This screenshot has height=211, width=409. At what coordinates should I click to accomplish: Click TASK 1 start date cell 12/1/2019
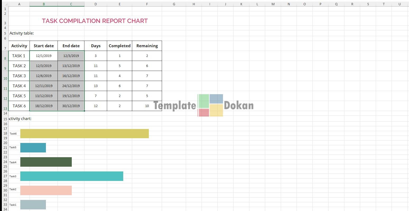(44, 56)
